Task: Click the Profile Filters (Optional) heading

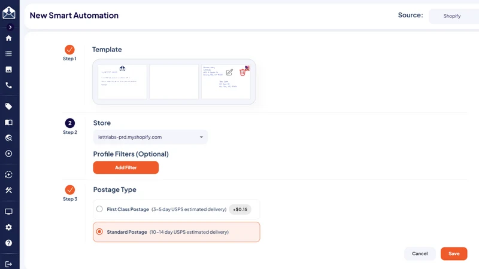Action: tap(131, 154)
